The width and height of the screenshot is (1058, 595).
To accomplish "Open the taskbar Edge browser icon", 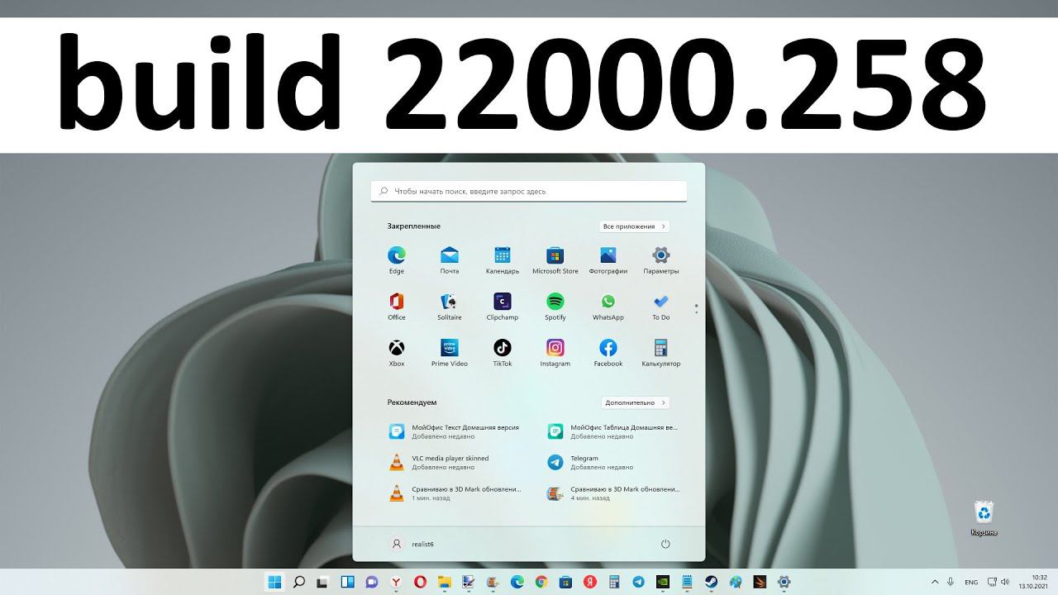I will click(x=517, y=582).
